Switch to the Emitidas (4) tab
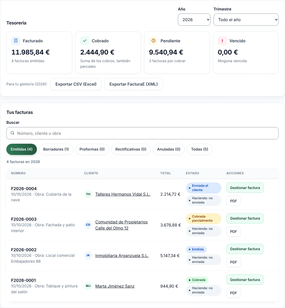285x308 pixels. point(22,149)
